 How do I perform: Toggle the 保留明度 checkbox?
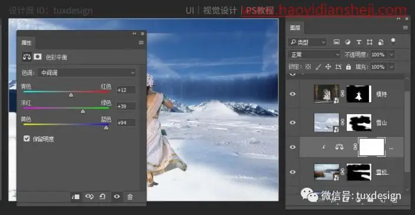click(x=26, y=139)
